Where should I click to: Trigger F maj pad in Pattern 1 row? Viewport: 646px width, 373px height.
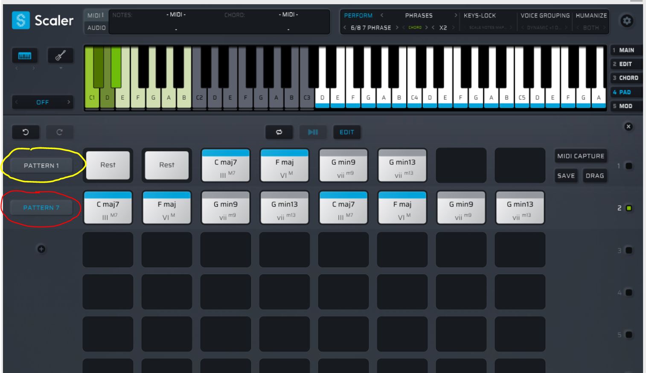click(x=285, y=165)
